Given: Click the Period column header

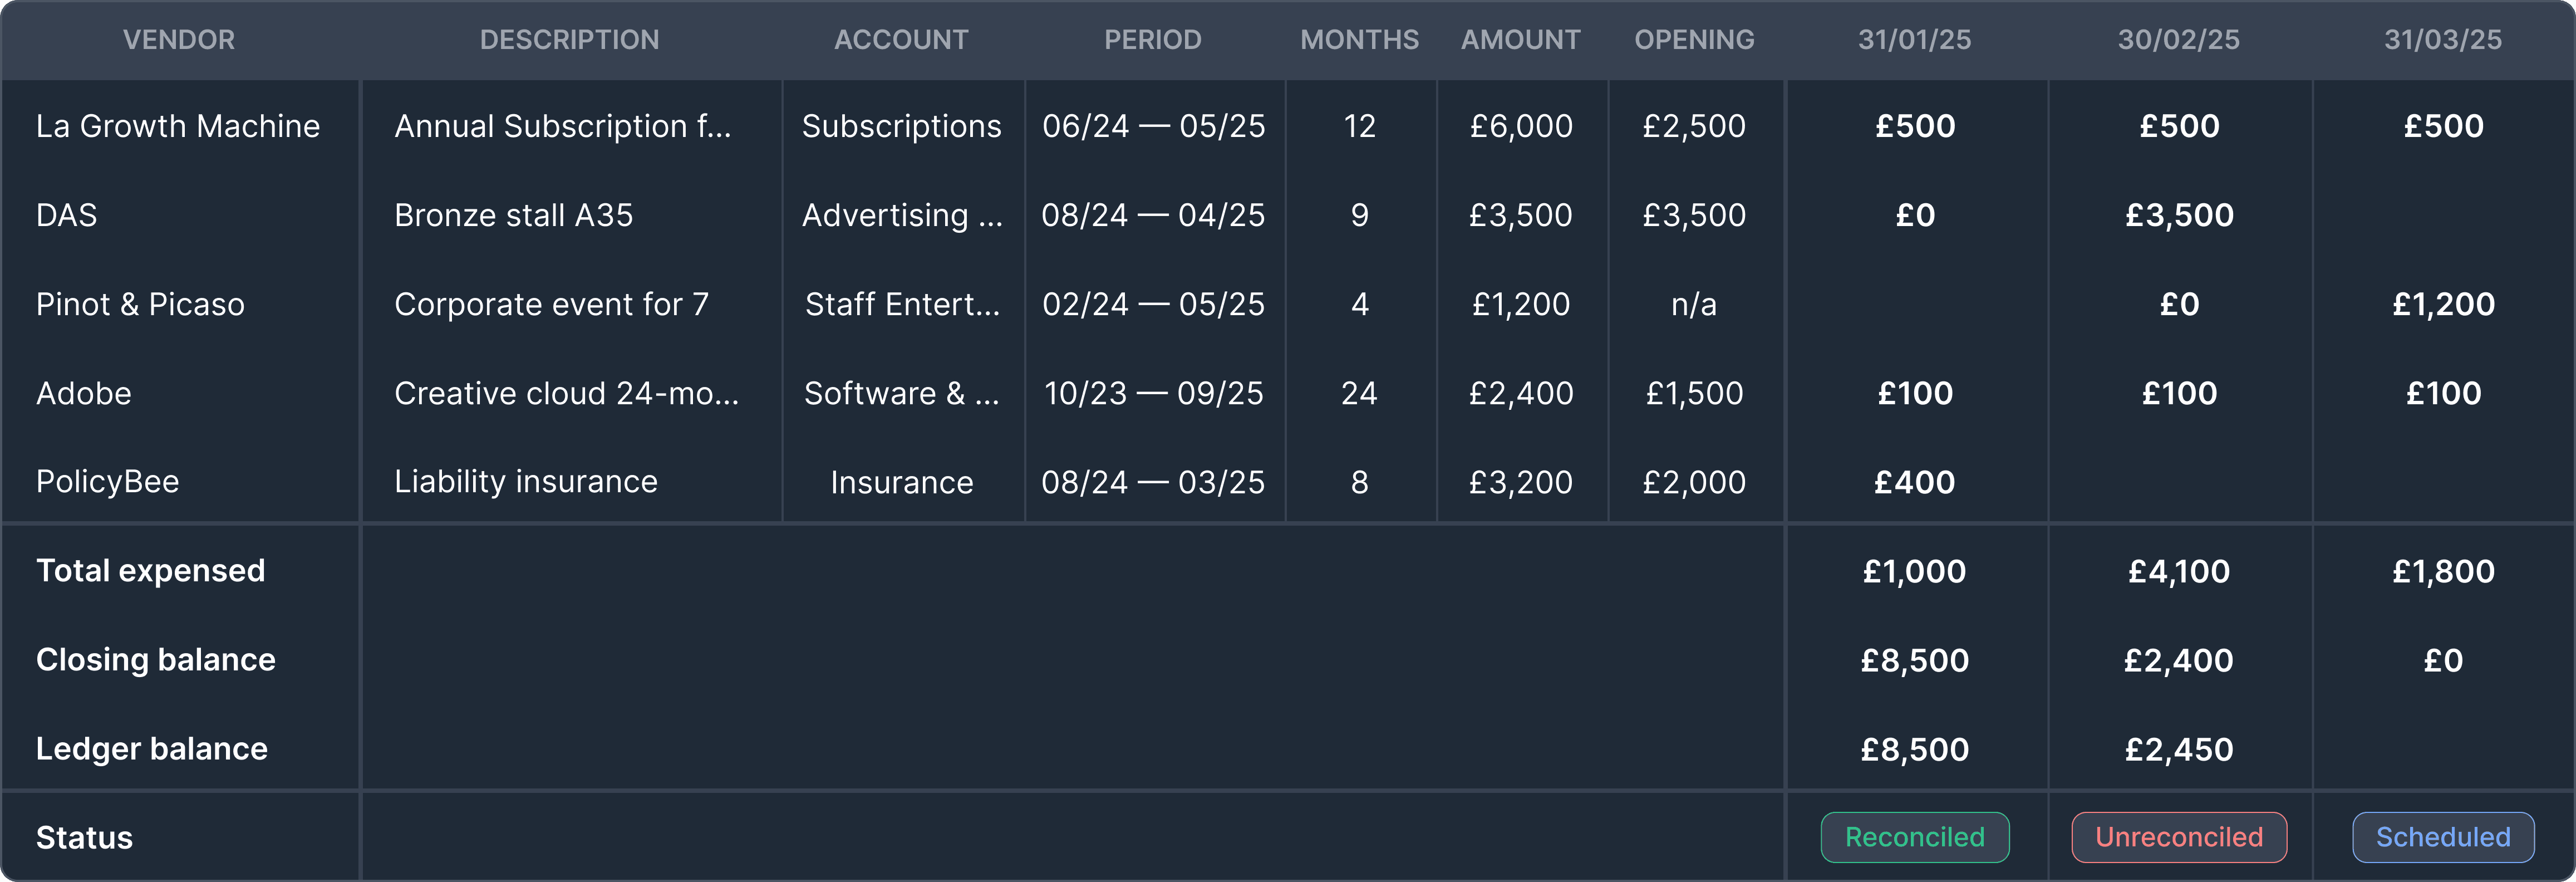Looking at the screenshot, I should [x=1152, y=40].
